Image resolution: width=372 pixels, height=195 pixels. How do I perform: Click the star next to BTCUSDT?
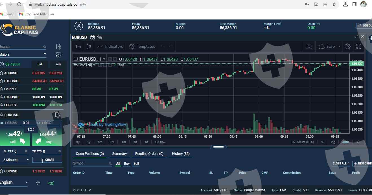coord(2,81)
